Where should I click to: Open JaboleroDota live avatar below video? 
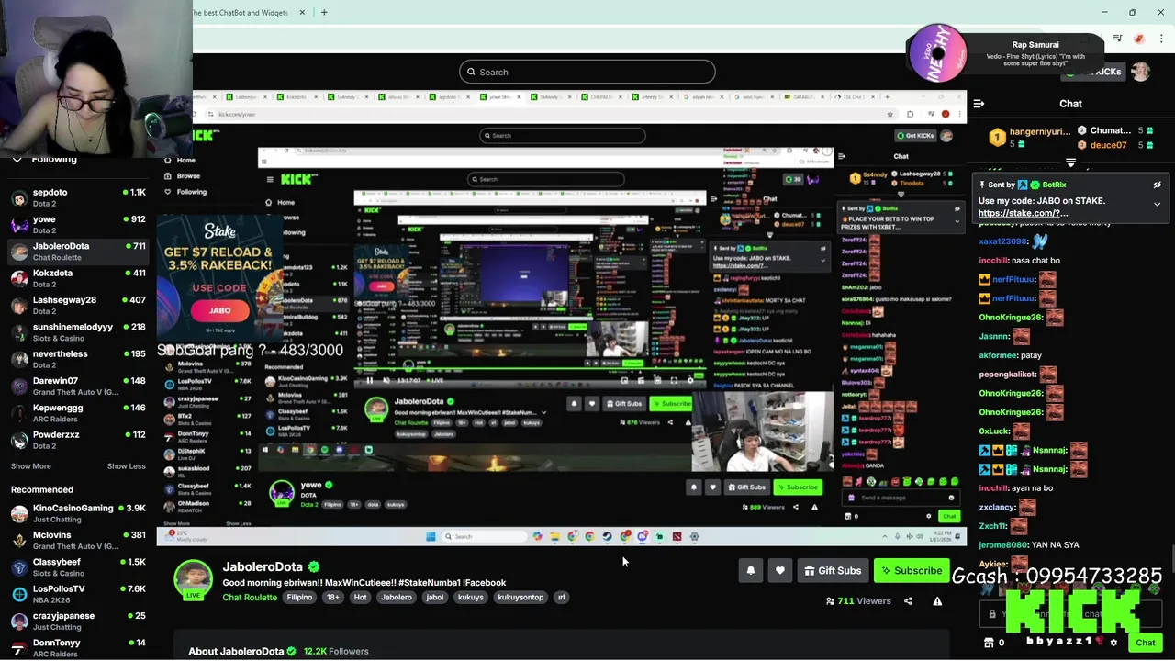click(x=194, y=580)
